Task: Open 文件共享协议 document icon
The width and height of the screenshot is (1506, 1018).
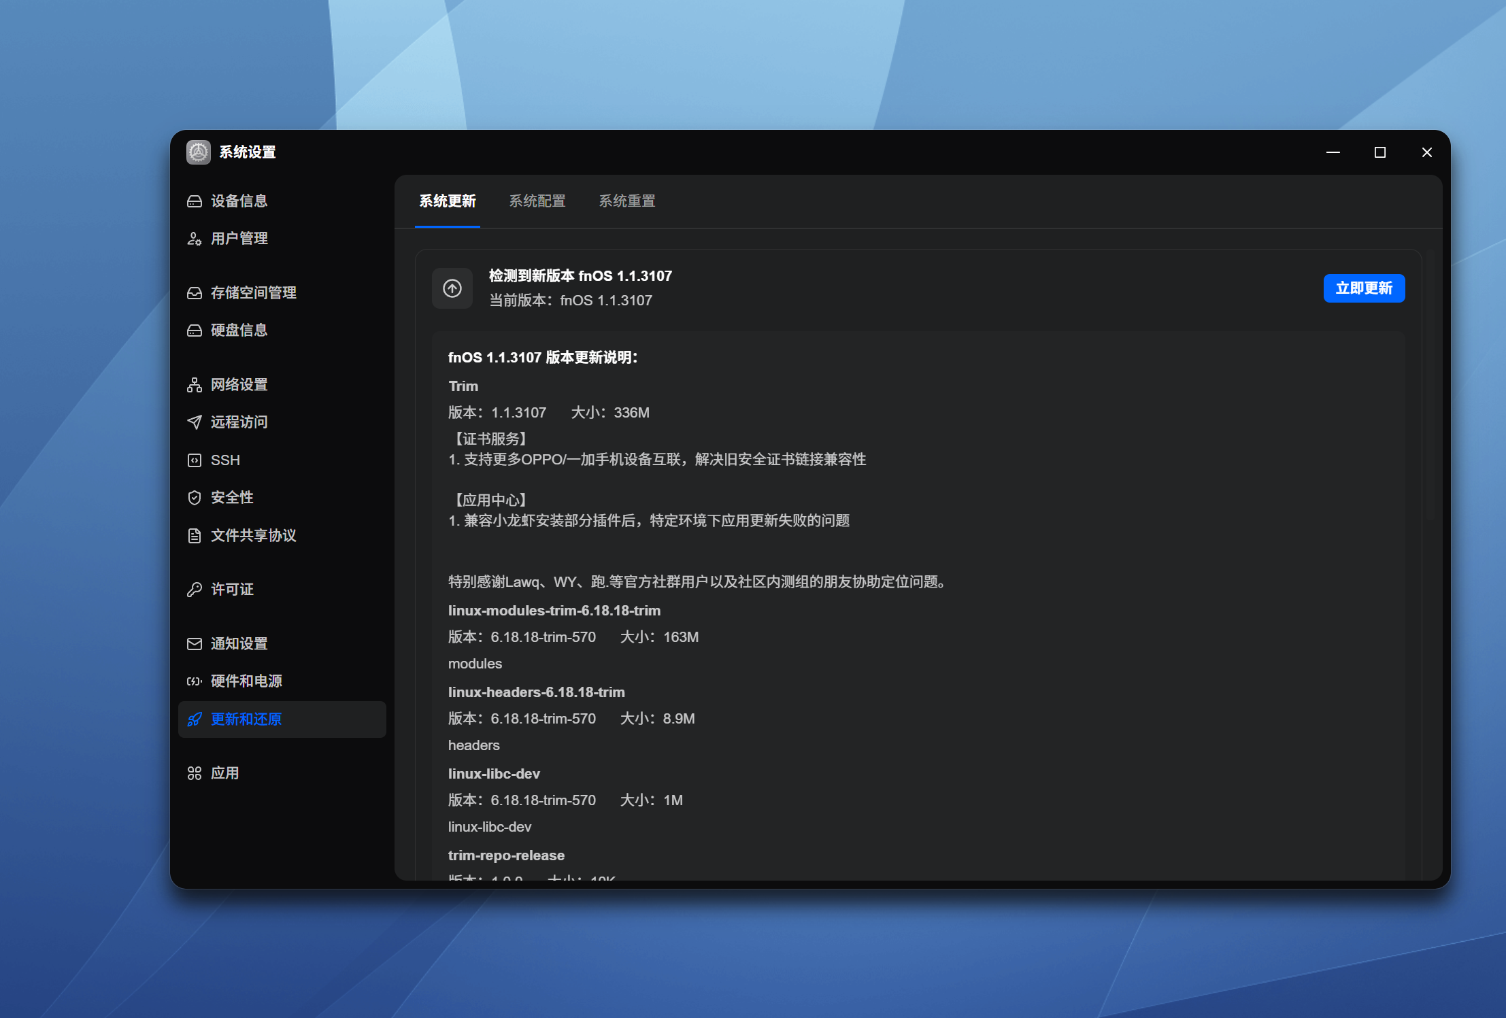Action: click(x=195, y=536)
